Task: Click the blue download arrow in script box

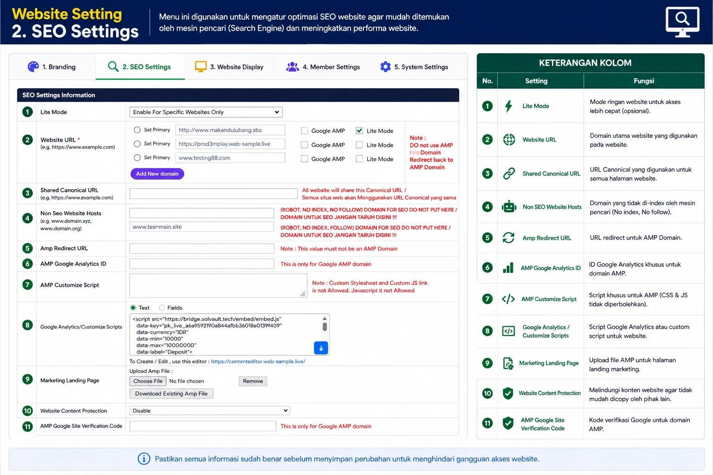Action: (x=321, y=348)
